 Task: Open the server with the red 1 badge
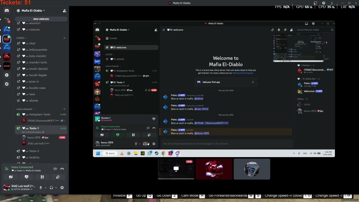pos(7,20)
